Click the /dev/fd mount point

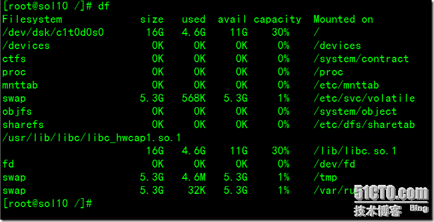[334, 164]
